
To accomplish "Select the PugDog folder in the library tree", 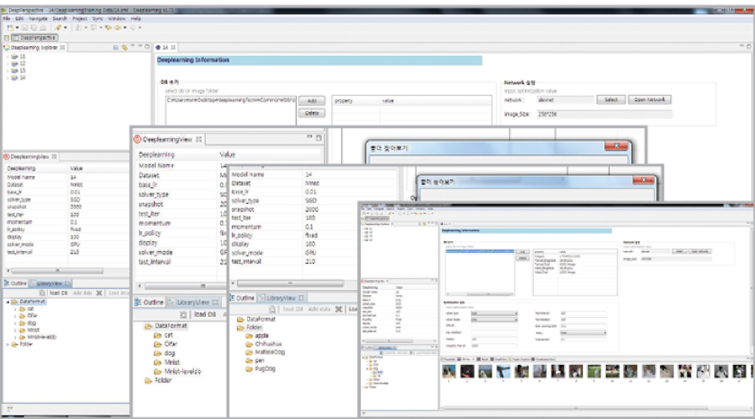I will pos(267,368).
